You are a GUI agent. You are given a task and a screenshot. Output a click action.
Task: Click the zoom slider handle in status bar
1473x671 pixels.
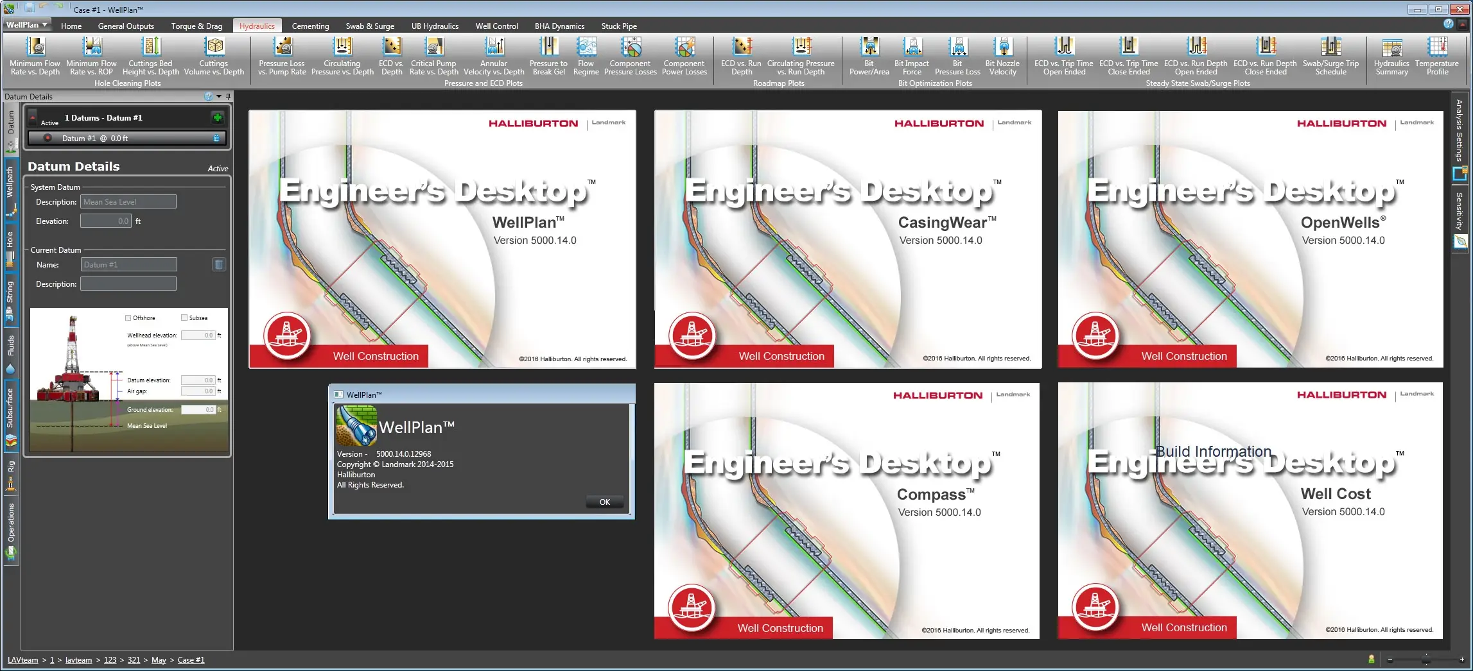(1426, 659)
